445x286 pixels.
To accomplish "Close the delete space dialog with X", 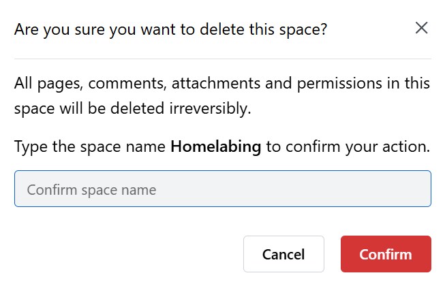I will pyautogui.click(x=421, y=28).
